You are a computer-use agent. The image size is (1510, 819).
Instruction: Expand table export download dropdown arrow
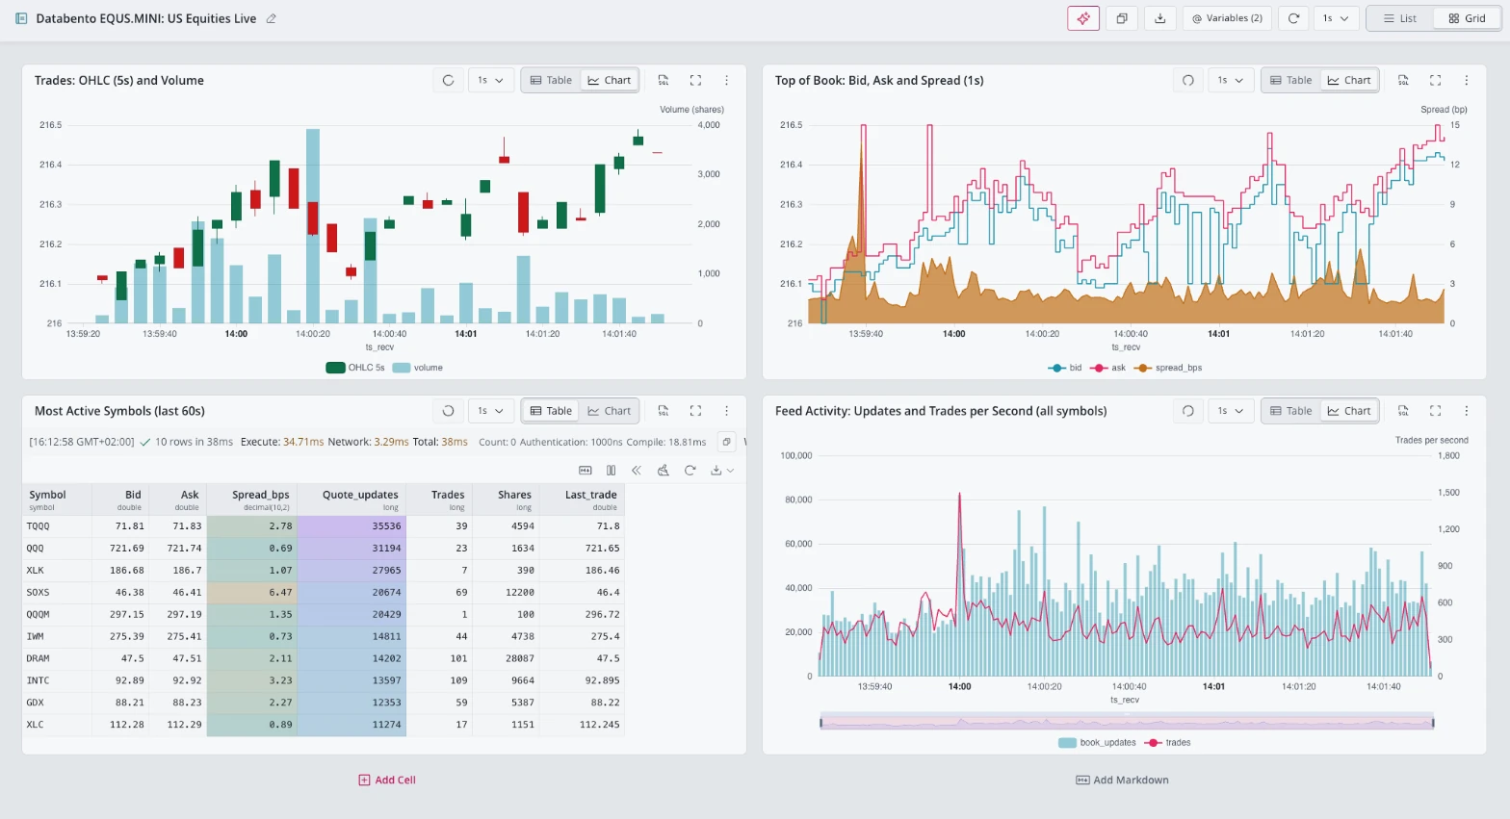pos(731,471)
